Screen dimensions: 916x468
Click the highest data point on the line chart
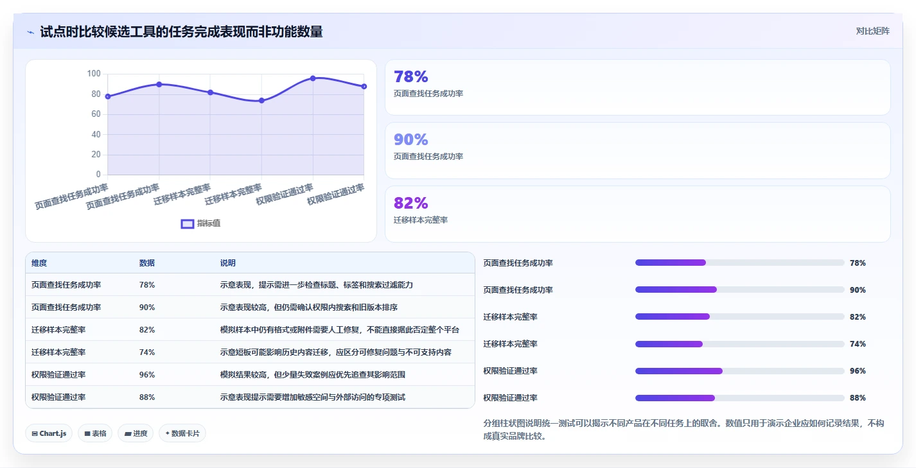point(313,78)
